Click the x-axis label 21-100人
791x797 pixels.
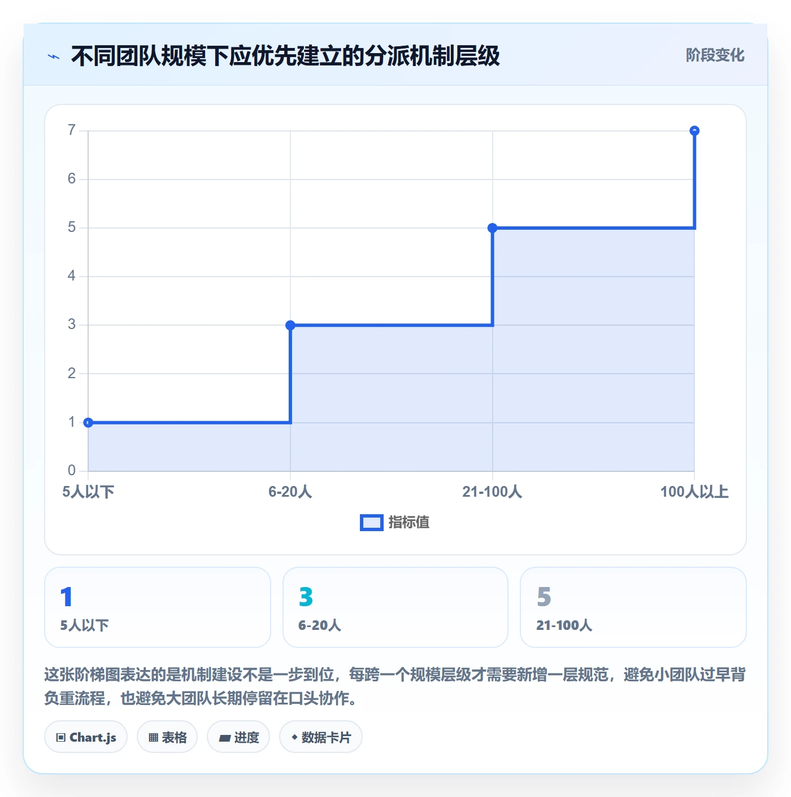click(492, 492)
